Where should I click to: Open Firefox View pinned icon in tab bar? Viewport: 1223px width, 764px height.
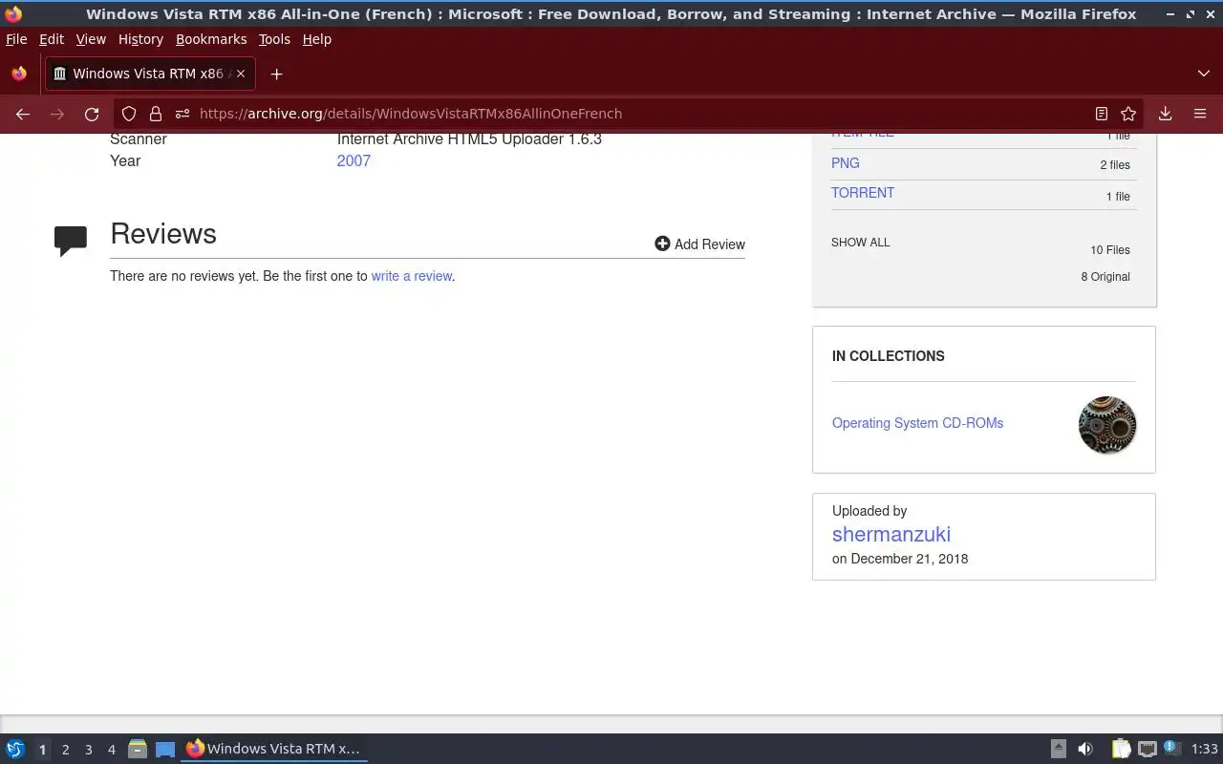[19, 74]
